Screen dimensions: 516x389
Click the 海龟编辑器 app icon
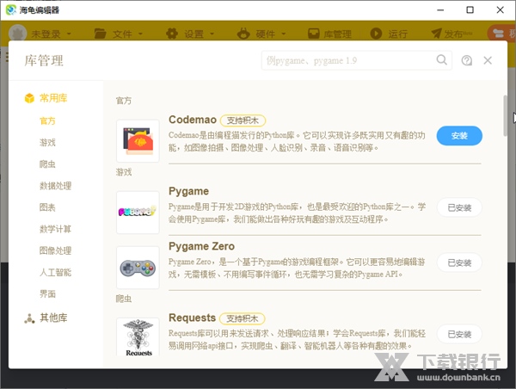click(x=11, y=9)
